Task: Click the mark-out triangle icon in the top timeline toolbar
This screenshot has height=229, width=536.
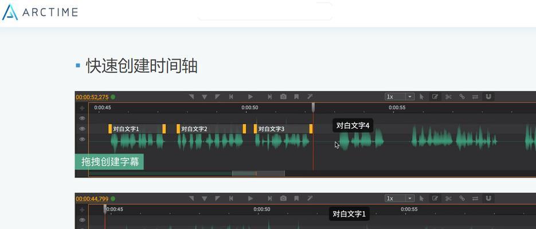Action: [x=217, y=97]
